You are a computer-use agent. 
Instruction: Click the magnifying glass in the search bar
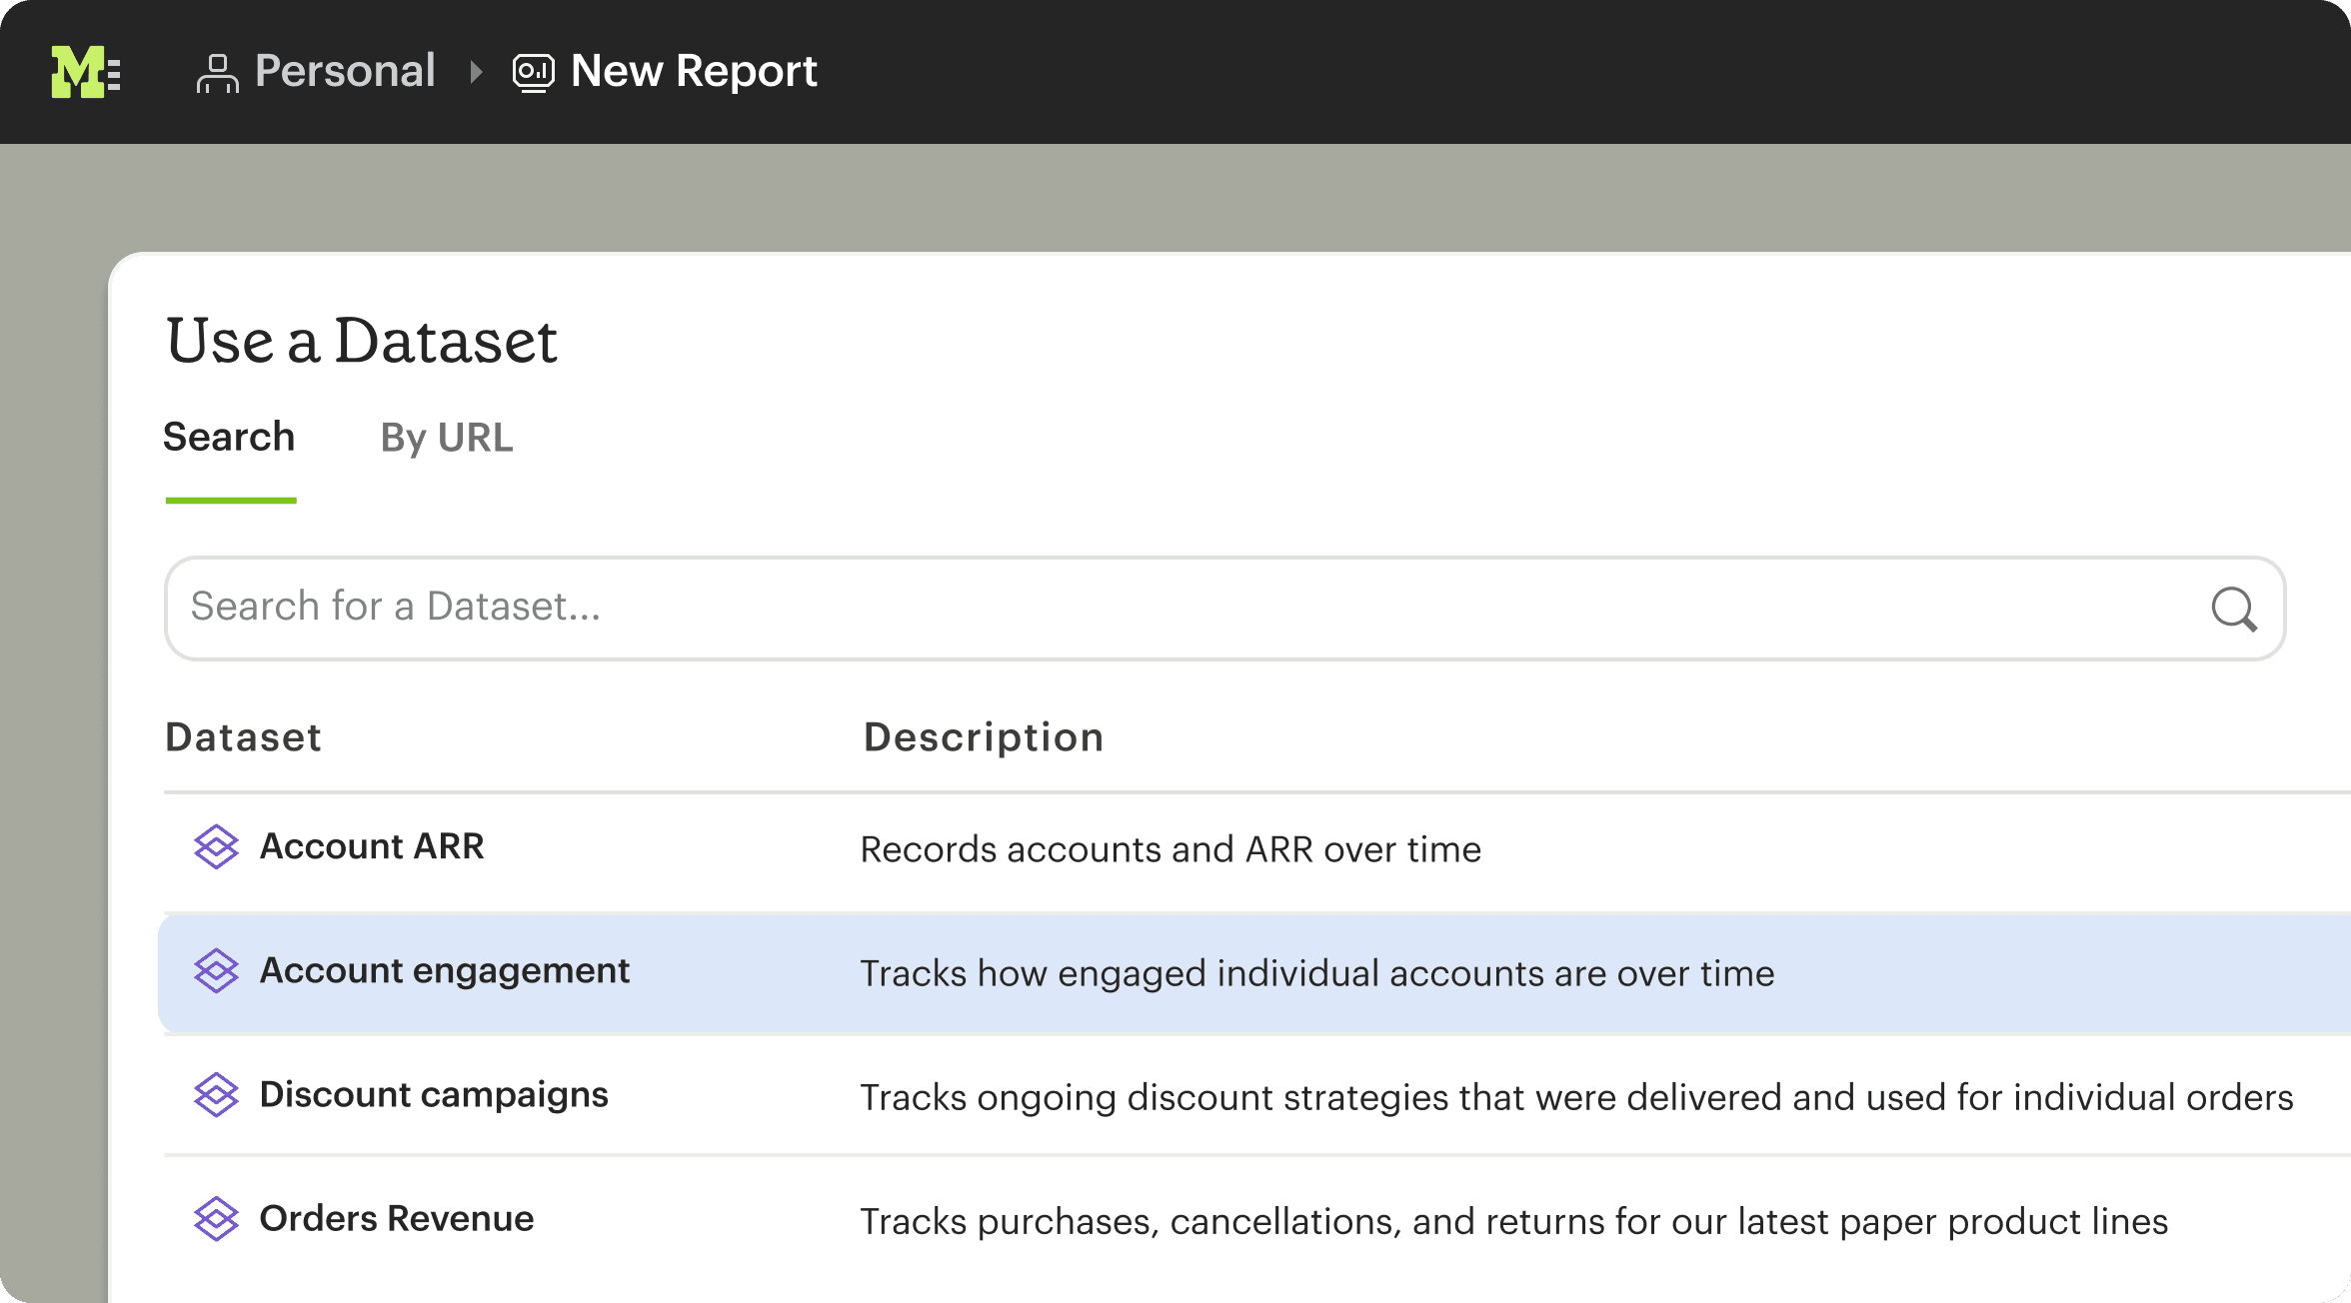pos(2234,610)
